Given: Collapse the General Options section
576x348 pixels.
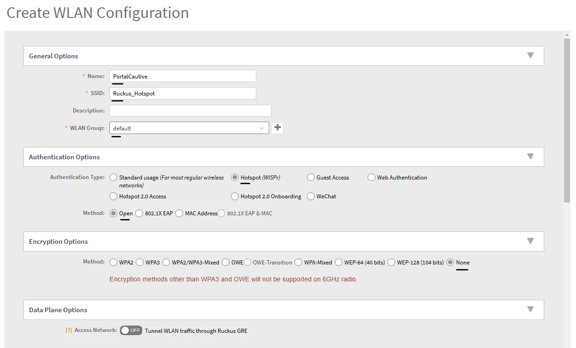Looking at the screenshot, I should [x=530, y=56].
